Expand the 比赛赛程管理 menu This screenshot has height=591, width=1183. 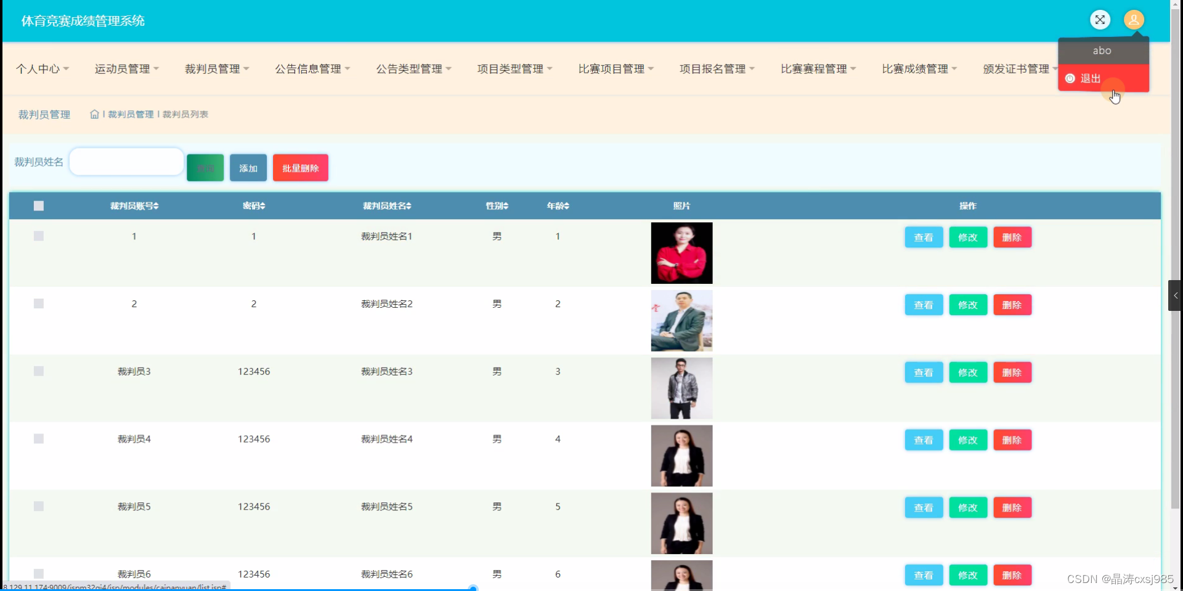pyautogui.click(x=818, y=69)
